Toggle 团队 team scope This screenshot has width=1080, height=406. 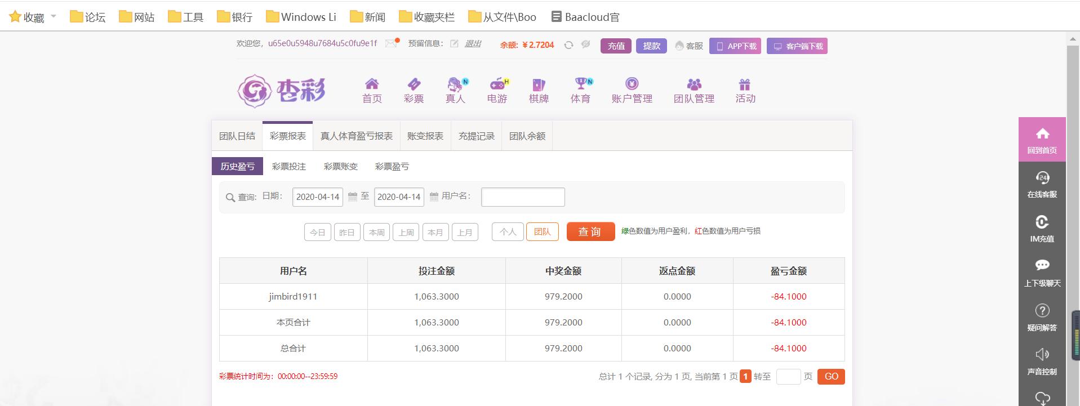(x=543, y=231)
